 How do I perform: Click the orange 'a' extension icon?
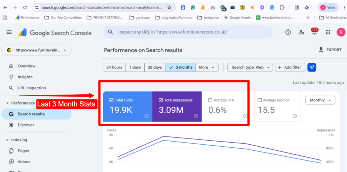tap(203, 7)
